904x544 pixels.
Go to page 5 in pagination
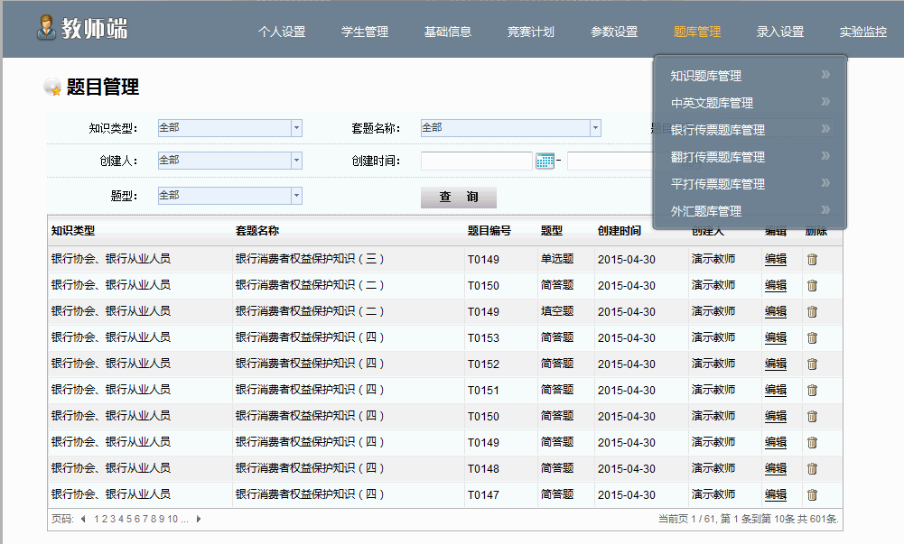click(x=129, y=519)
